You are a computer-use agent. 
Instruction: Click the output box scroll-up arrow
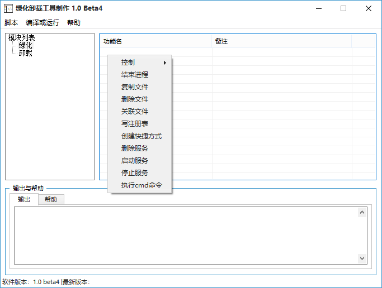362,212
